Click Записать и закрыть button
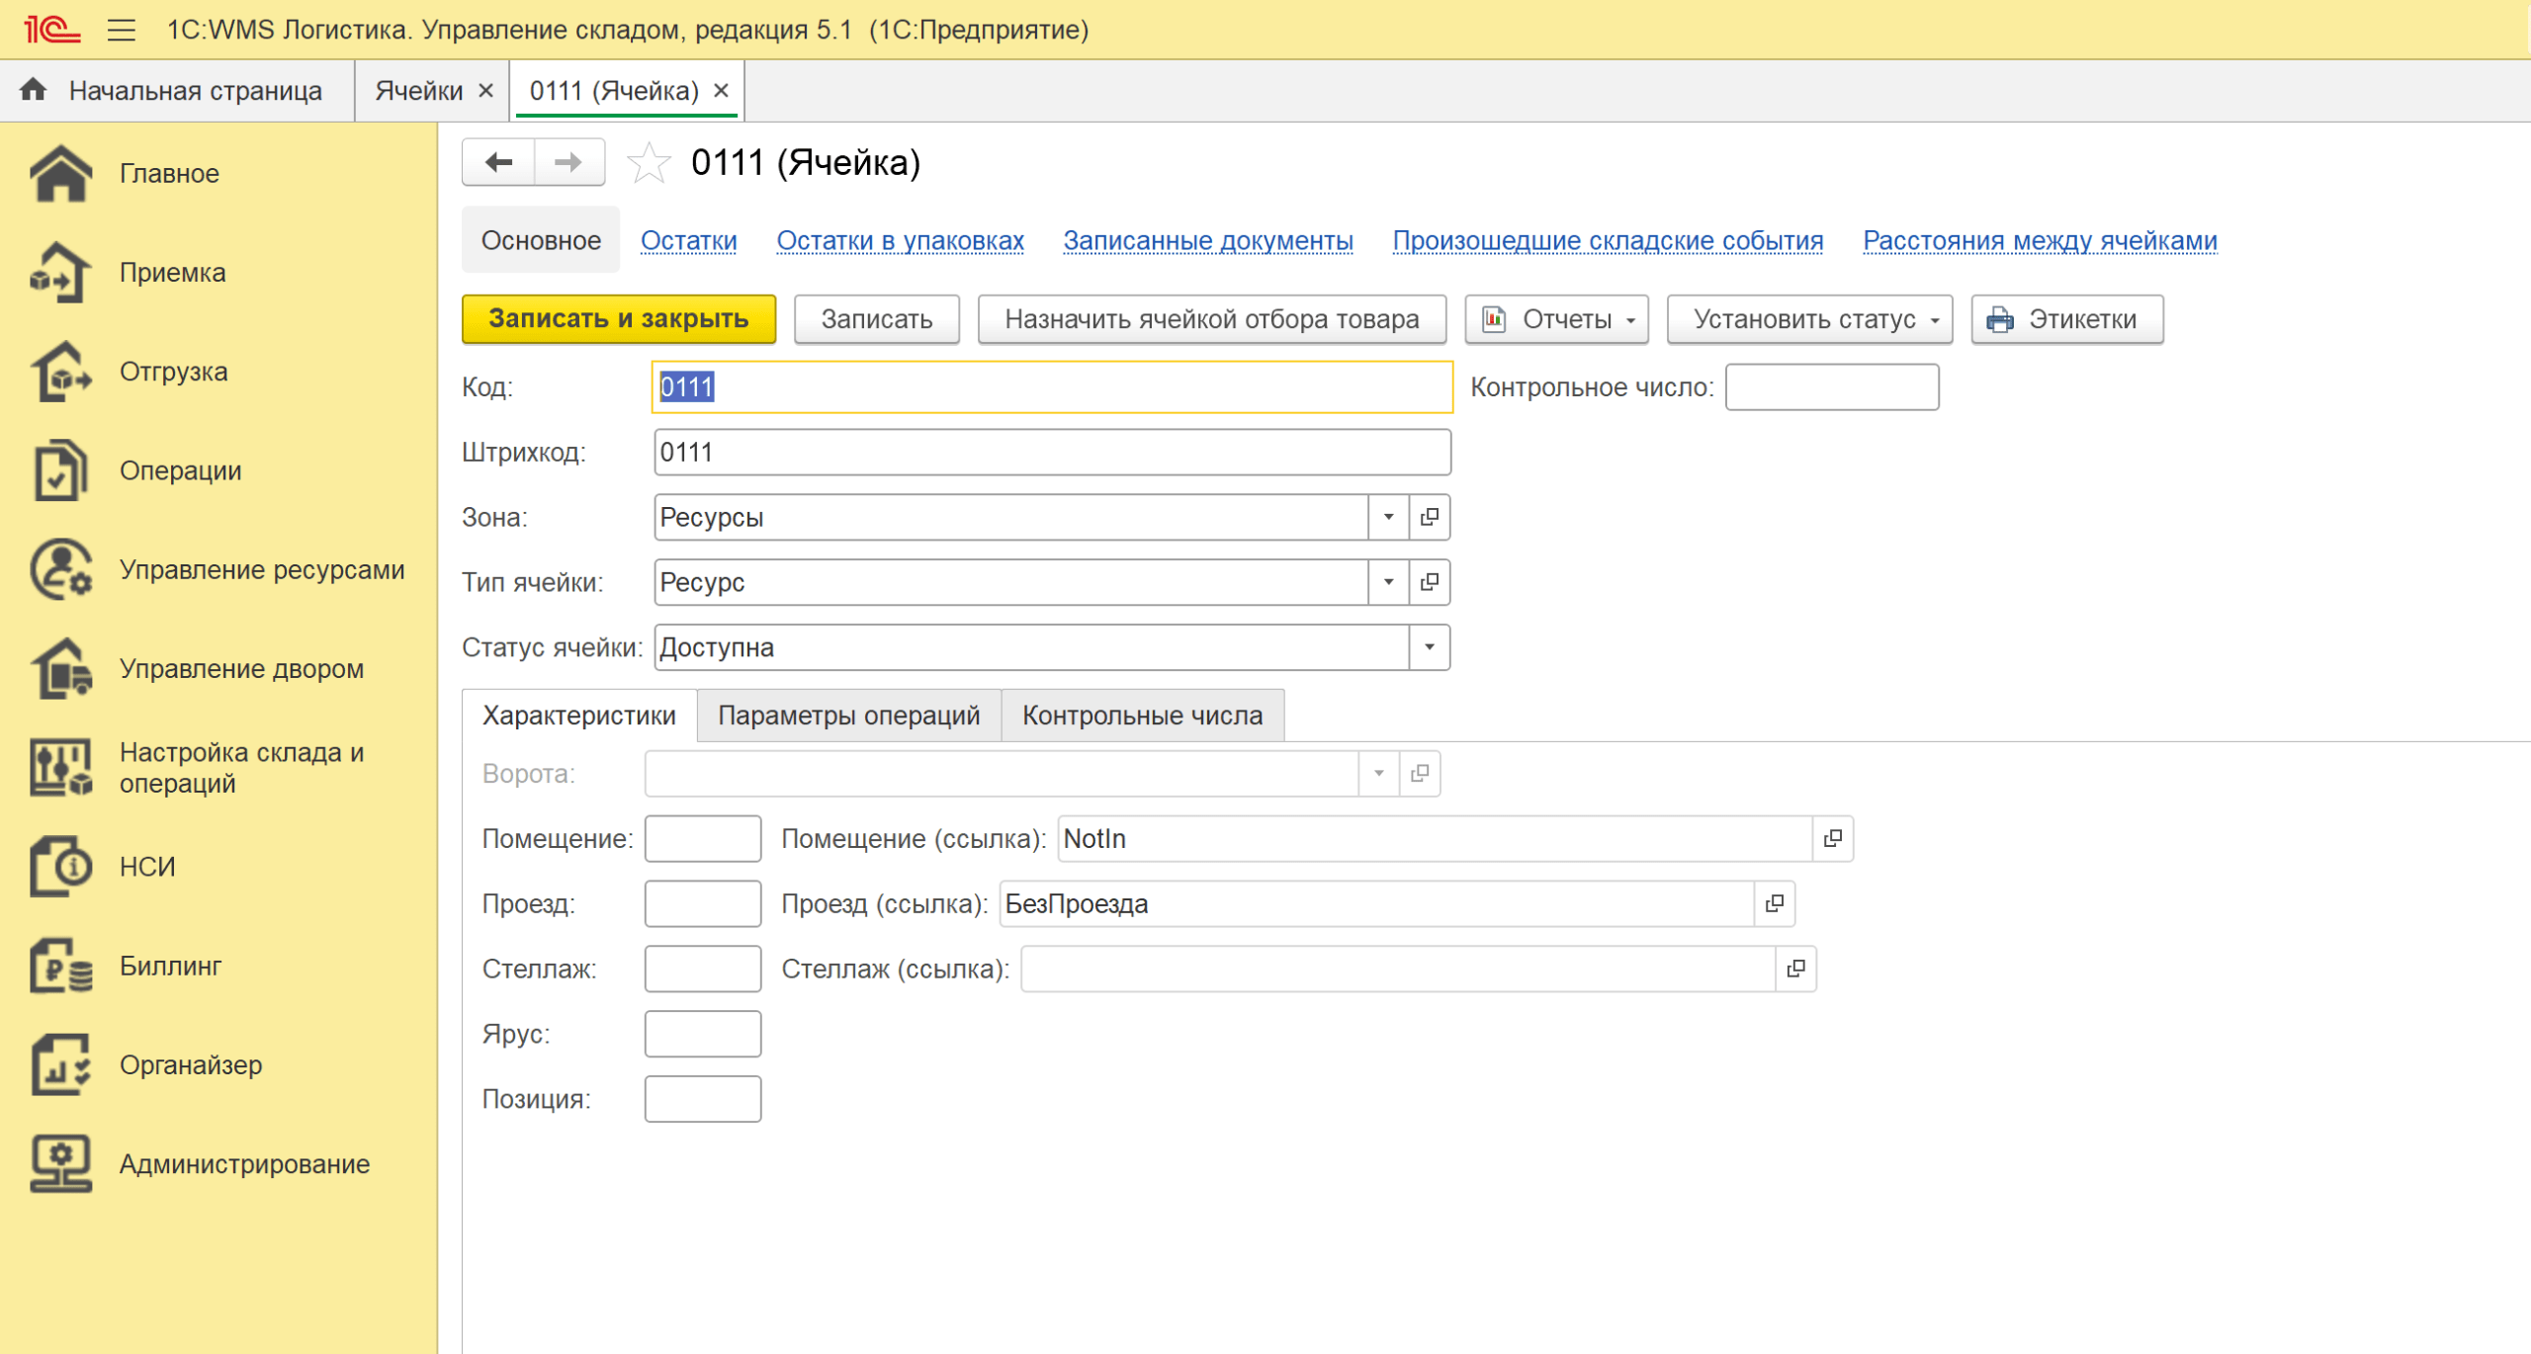This screenshot has width=2531, height=1354. (x=618, y=319)
